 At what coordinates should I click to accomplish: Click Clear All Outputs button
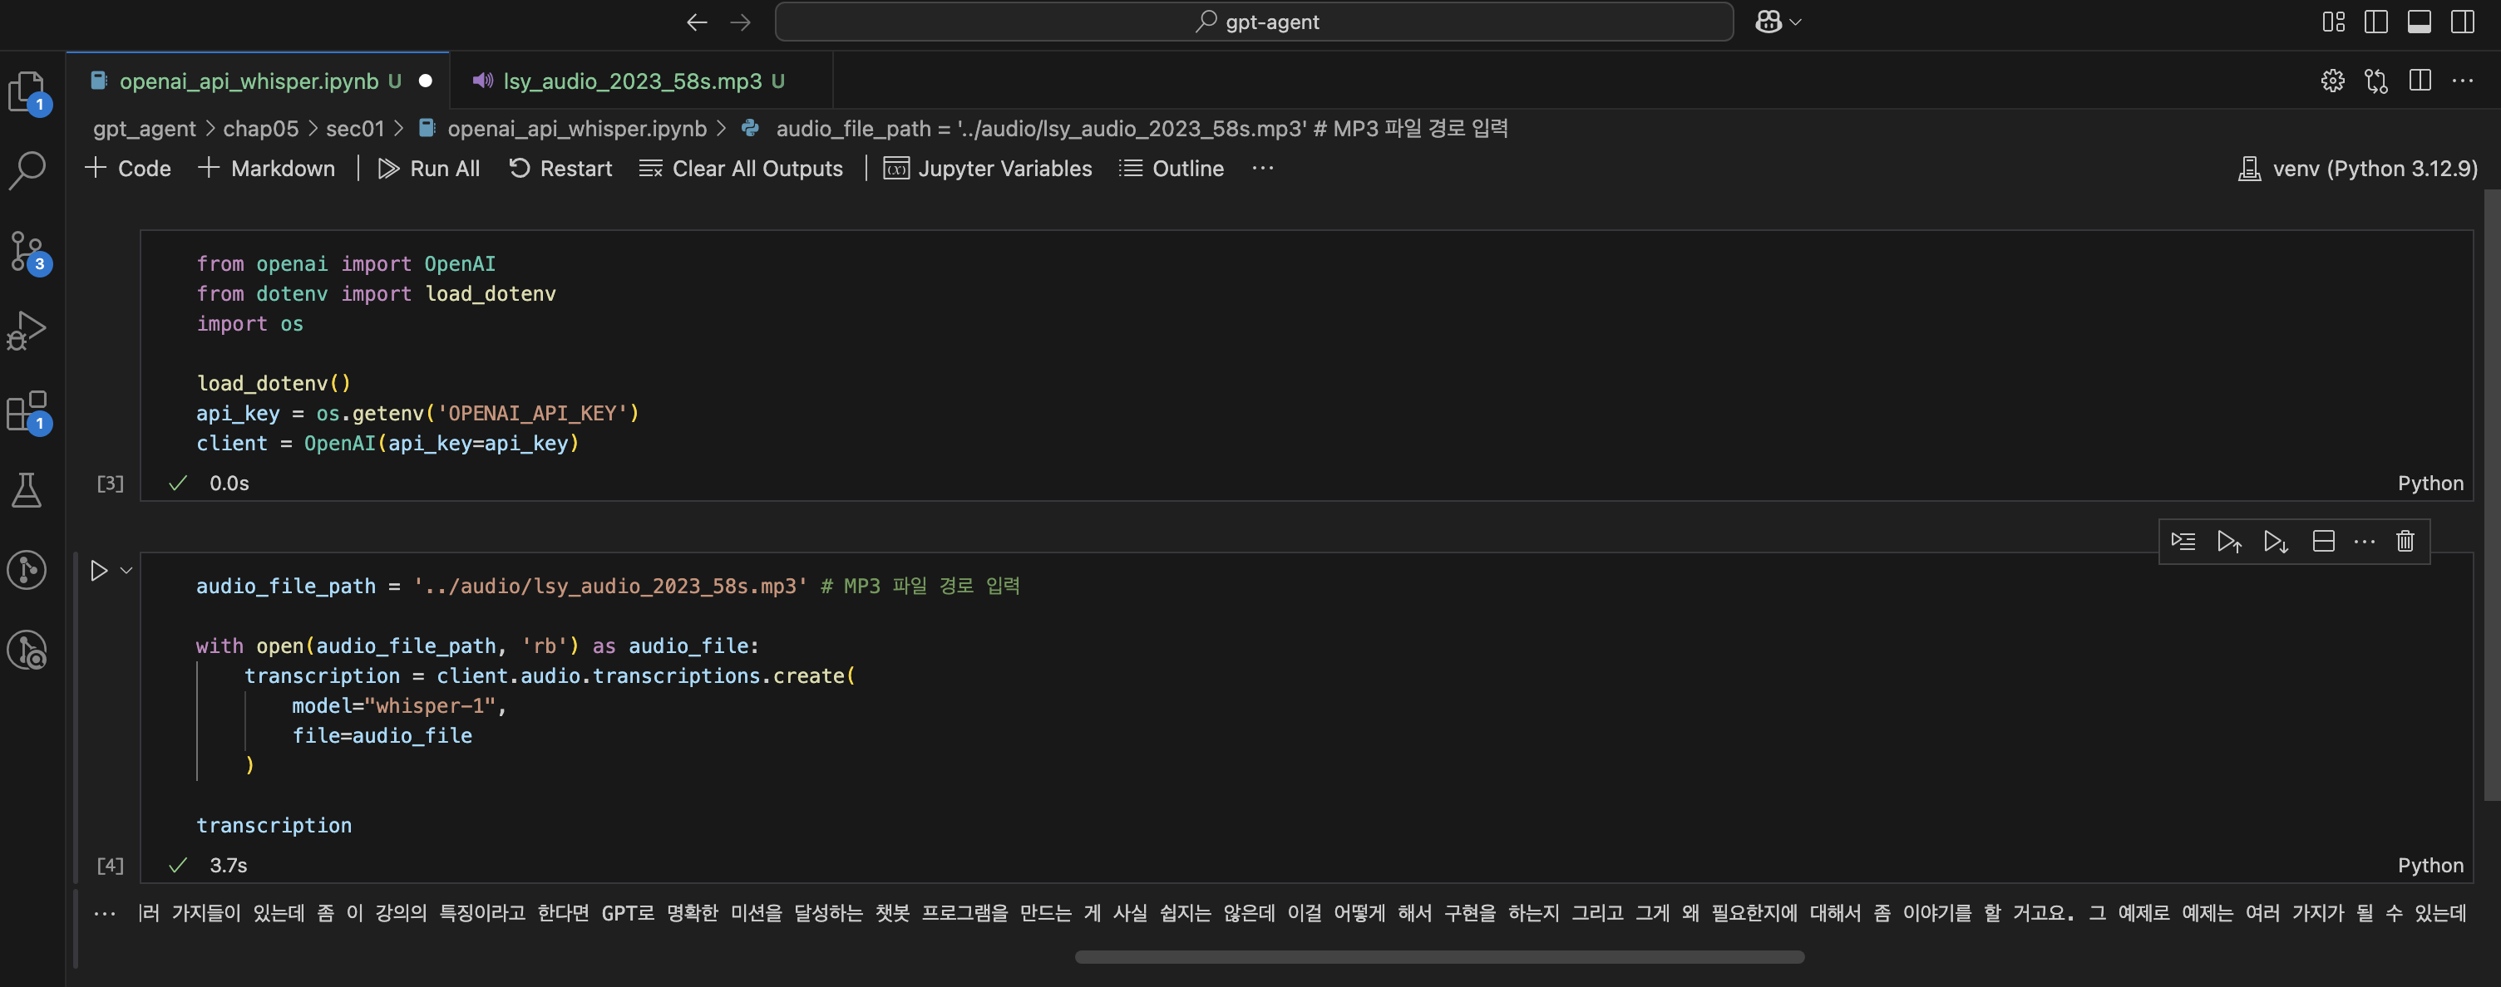[x=741, y=169]
